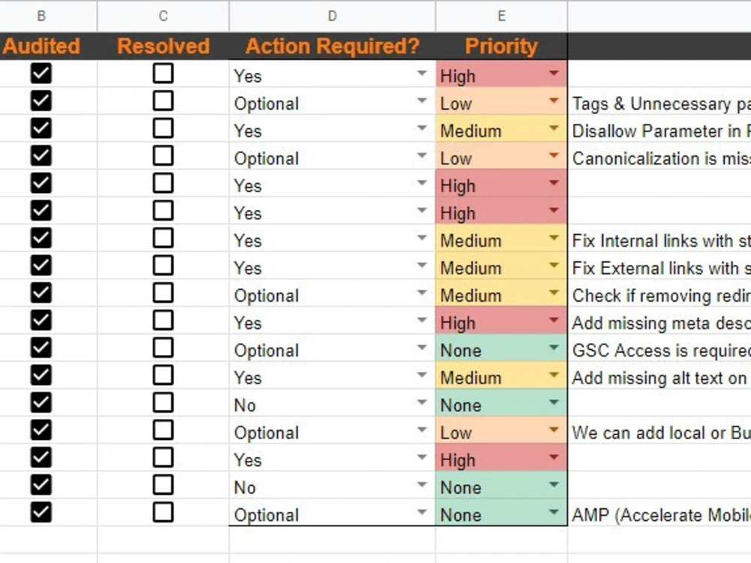Open Action Required dropdown arrow in Canonicalization row
The width and height of the screenshot is (751, 563).
point(422,155)
